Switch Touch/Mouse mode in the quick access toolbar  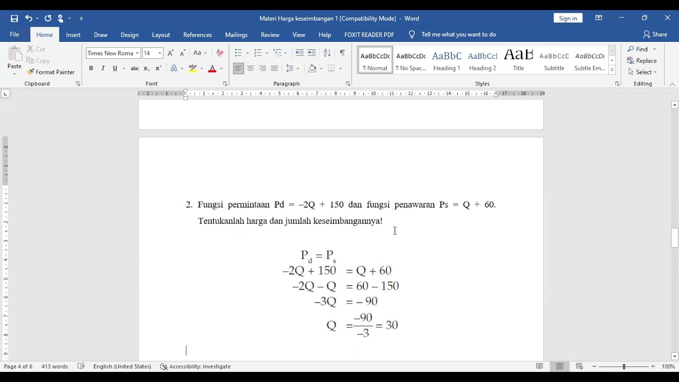click(60, 19)
